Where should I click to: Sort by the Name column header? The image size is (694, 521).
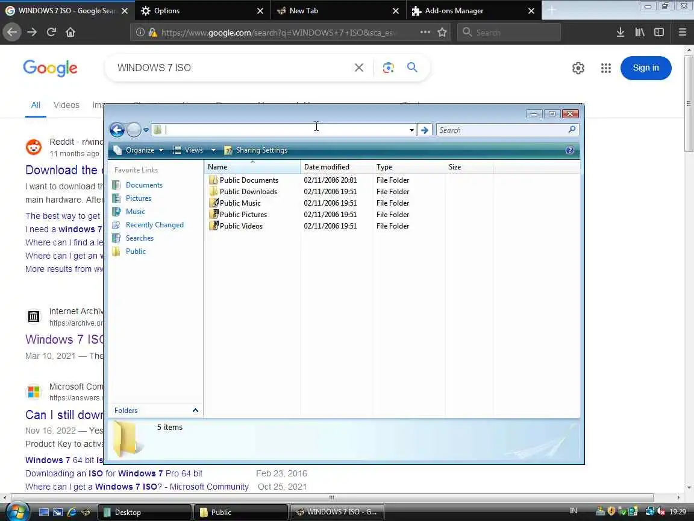point(252,167)
